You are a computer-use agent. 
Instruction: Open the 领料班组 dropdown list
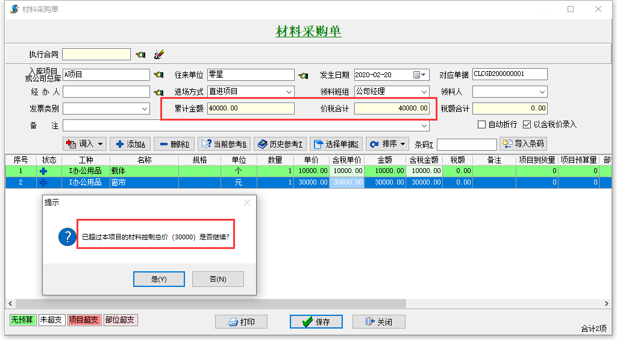coord(424,92)
